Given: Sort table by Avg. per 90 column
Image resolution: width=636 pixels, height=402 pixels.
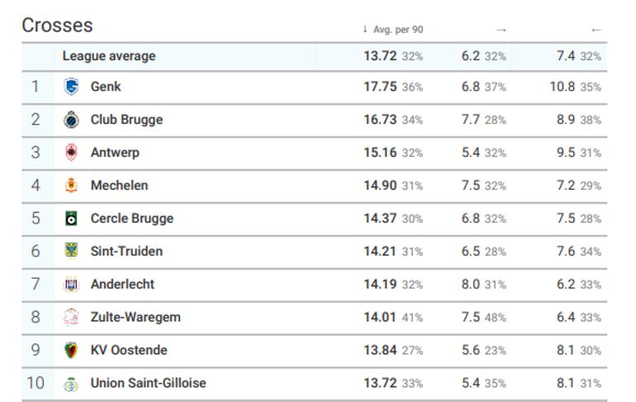Looking at the screenshot, I should [x=396, y=30].
